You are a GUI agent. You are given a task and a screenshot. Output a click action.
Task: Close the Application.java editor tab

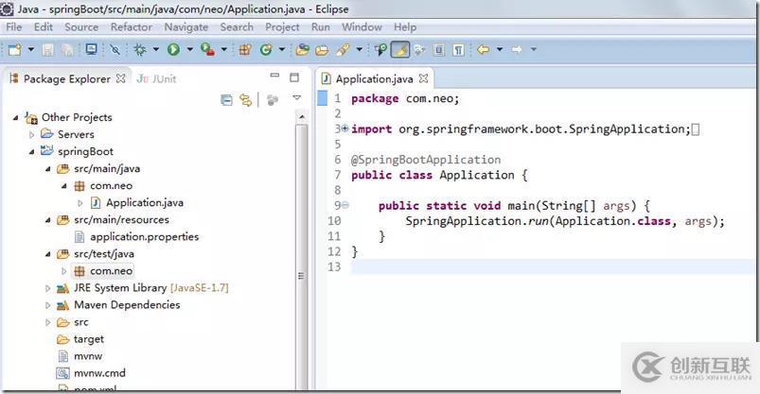[x=423, y=78]
